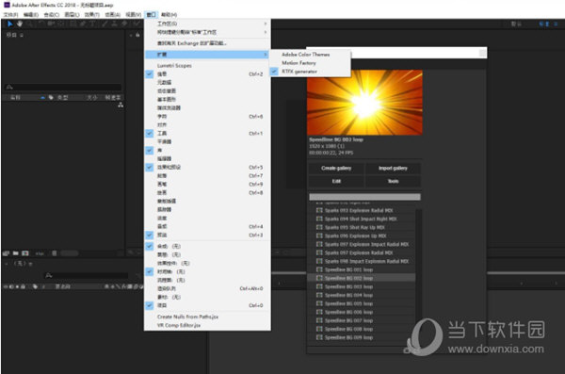Click the Project panel search field
Image resolution: width=565 pixels, height=374 pixels.
[x=63, y=87]
